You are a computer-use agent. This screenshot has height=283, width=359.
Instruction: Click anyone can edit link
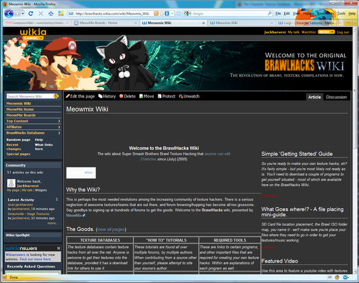(218, 154)
